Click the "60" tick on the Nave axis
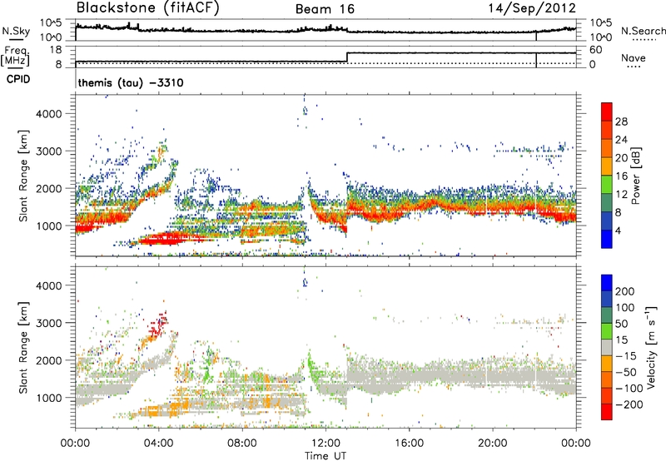The width and height of the screenshot is (666, 461). tap(596, 50)
